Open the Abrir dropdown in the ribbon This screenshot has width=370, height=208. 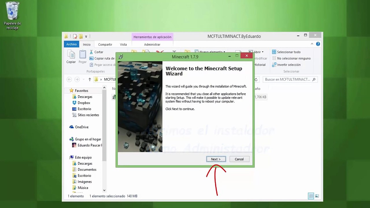tap(256, 52)
